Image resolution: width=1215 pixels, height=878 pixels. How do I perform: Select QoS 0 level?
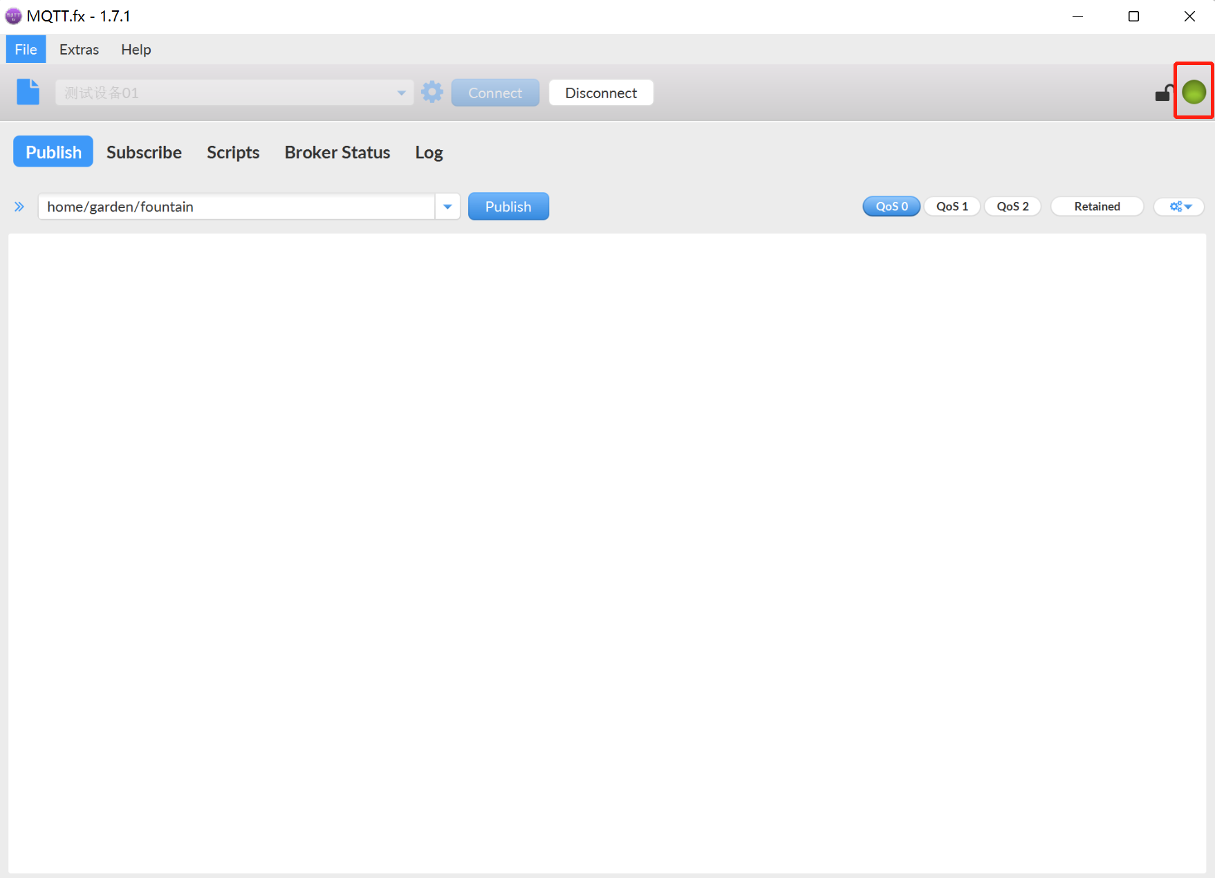[x=891, y=206]
